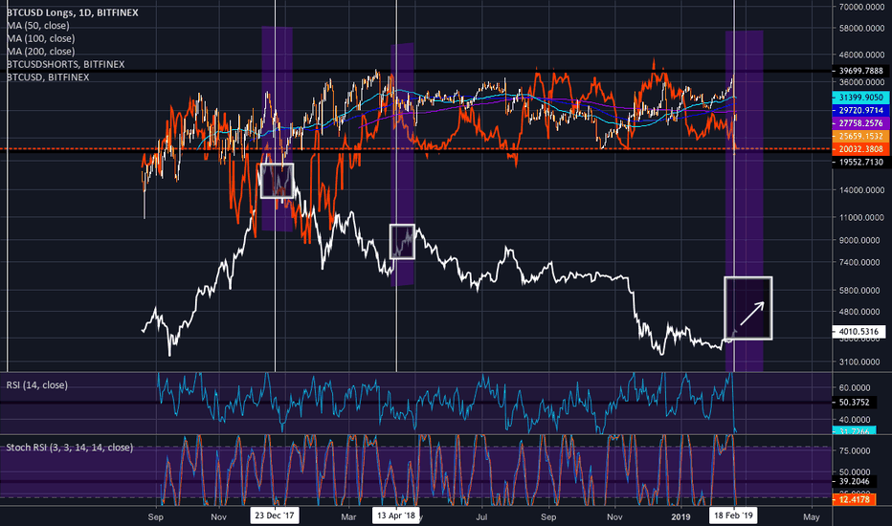Click the 5800.0000 price axis label
This screenshot has height=526, width=892.
(x=861, y=290)
